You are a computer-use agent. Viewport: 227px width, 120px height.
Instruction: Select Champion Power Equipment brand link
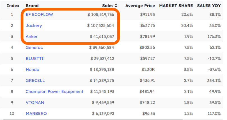pyautogui.click(x=54, y=91)
